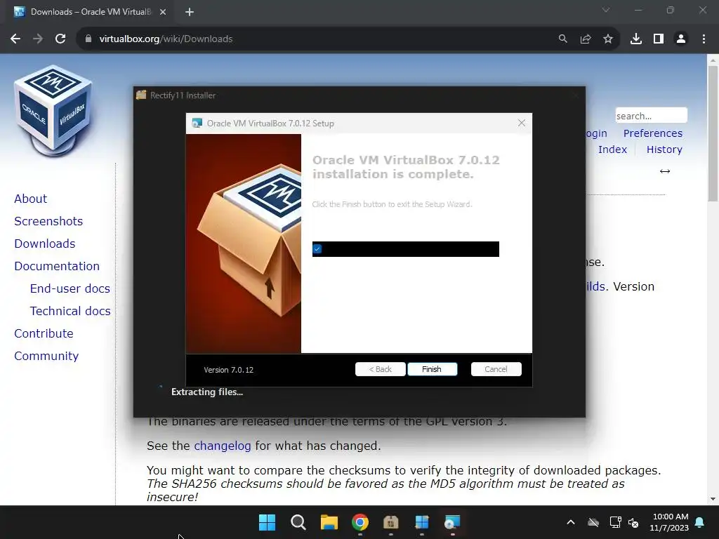Switch to VirtualBox setup taskbar icon

coord(453,522)
